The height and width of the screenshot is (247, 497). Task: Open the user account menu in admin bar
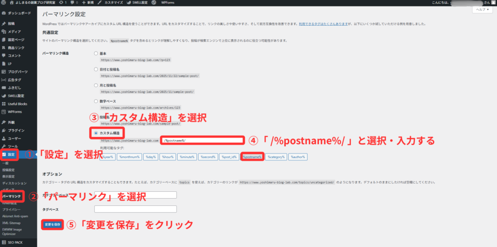coord(466,3)
